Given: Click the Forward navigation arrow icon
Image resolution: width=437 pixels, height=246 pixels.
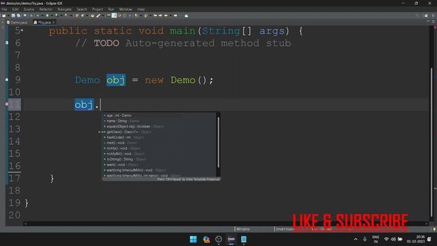Looking at the screenshot, I should pyautogui.click(x=175, y=16).
